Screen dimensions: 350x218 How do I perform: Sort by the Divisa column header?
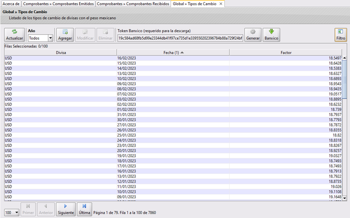pos(61,53)
